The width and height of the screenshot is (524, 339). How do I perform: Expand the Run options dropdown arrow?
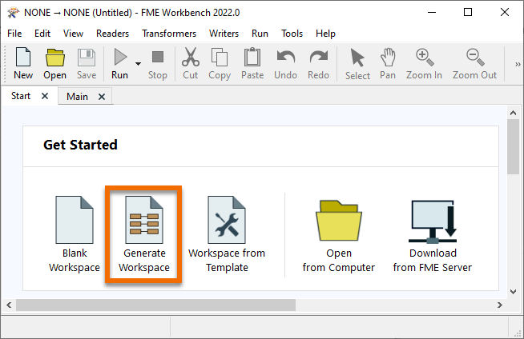point(138,64)
